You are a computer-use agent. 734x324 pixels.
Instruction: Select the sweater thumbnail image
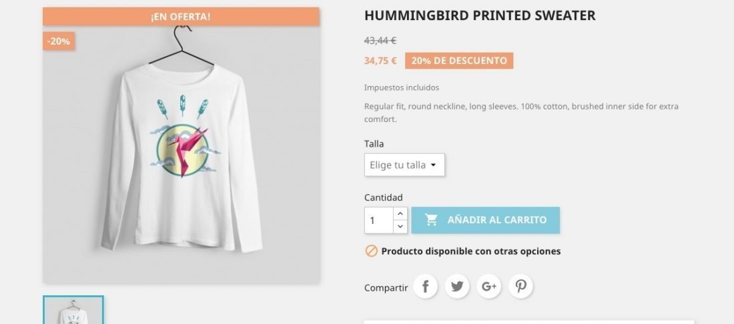[73, 310]
